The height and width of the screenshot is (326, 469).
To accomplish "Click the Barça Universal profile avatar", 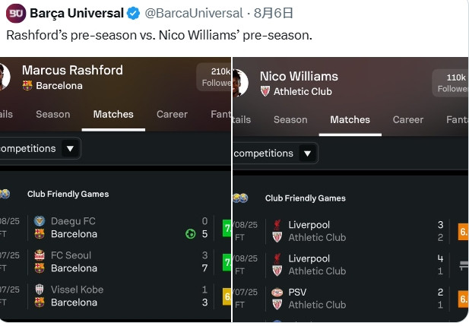I will [15, 13].
